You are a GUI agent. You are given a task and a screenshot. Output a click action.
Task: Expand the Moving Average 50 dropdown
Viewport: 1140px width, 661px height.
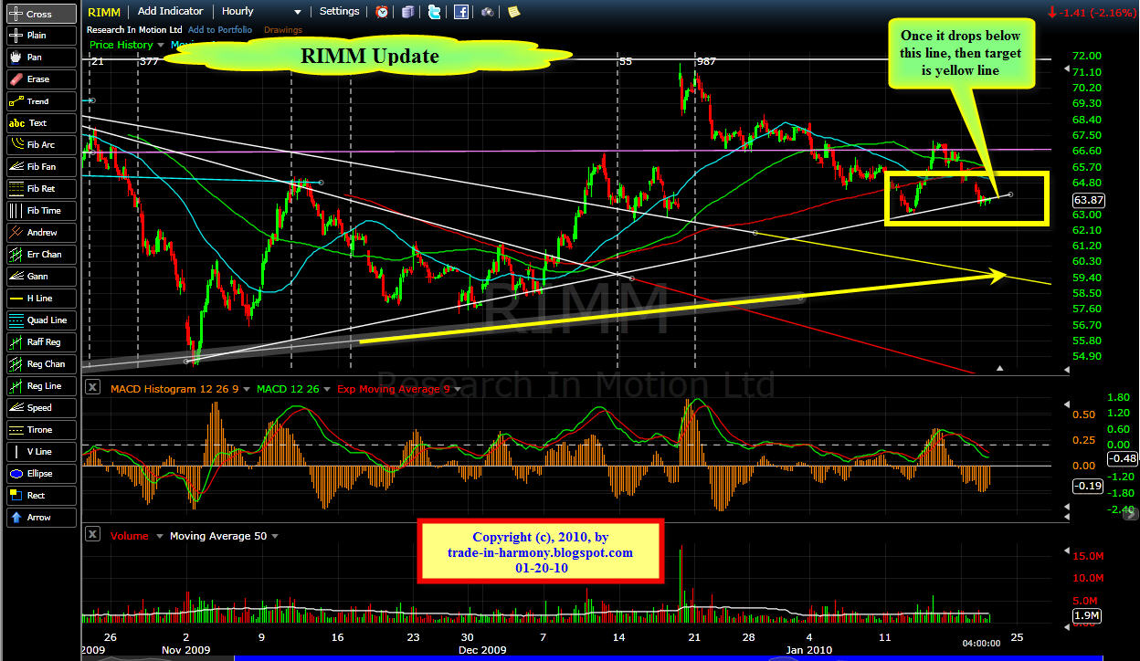(x=275, y=536)
